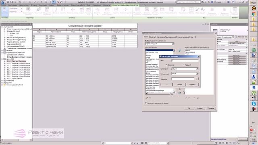
Task: Select the Формула radio button
Action: coord(166,65)
